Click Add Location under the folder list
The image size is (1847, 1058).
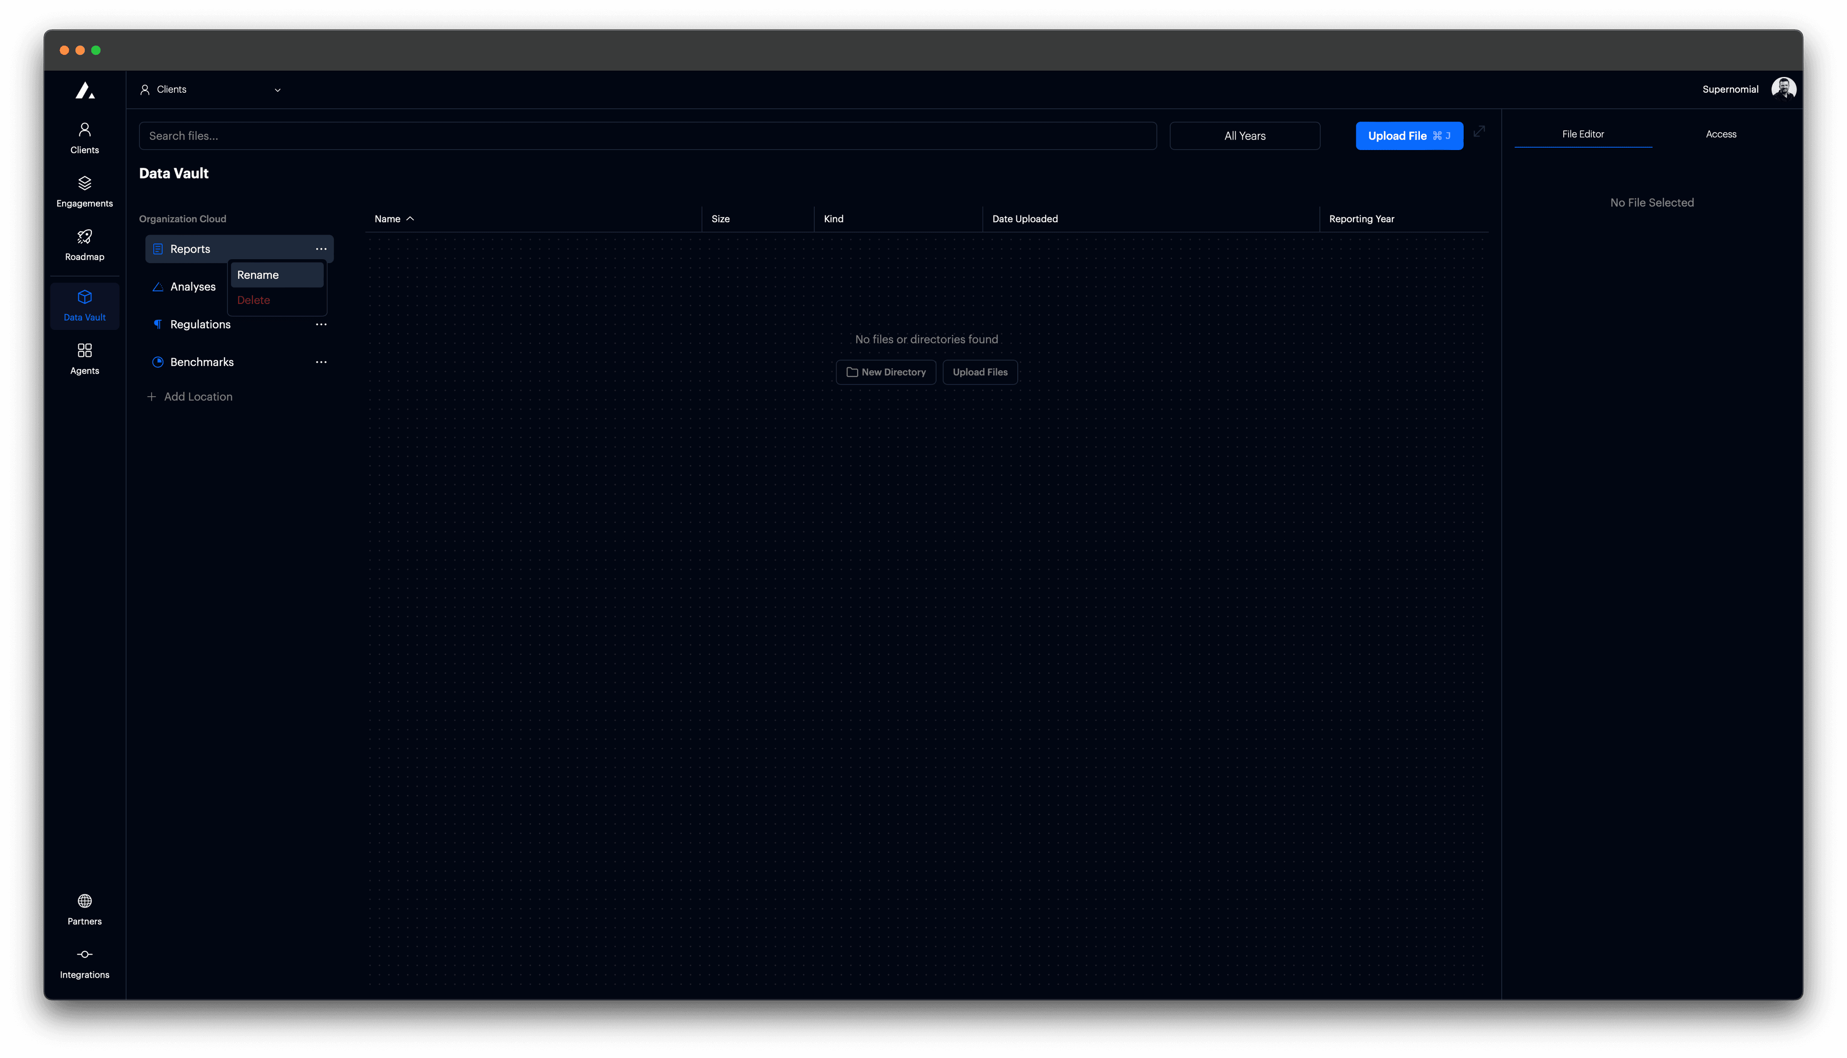[x=190, y=396]
